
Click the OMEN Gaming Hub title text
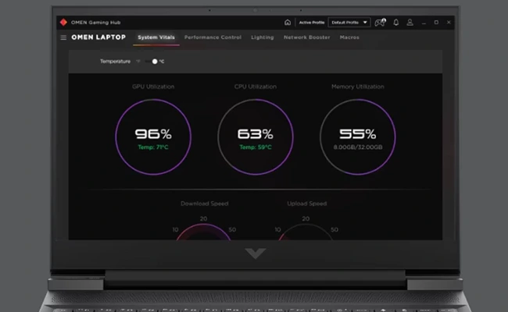click(x=96, y=23)
